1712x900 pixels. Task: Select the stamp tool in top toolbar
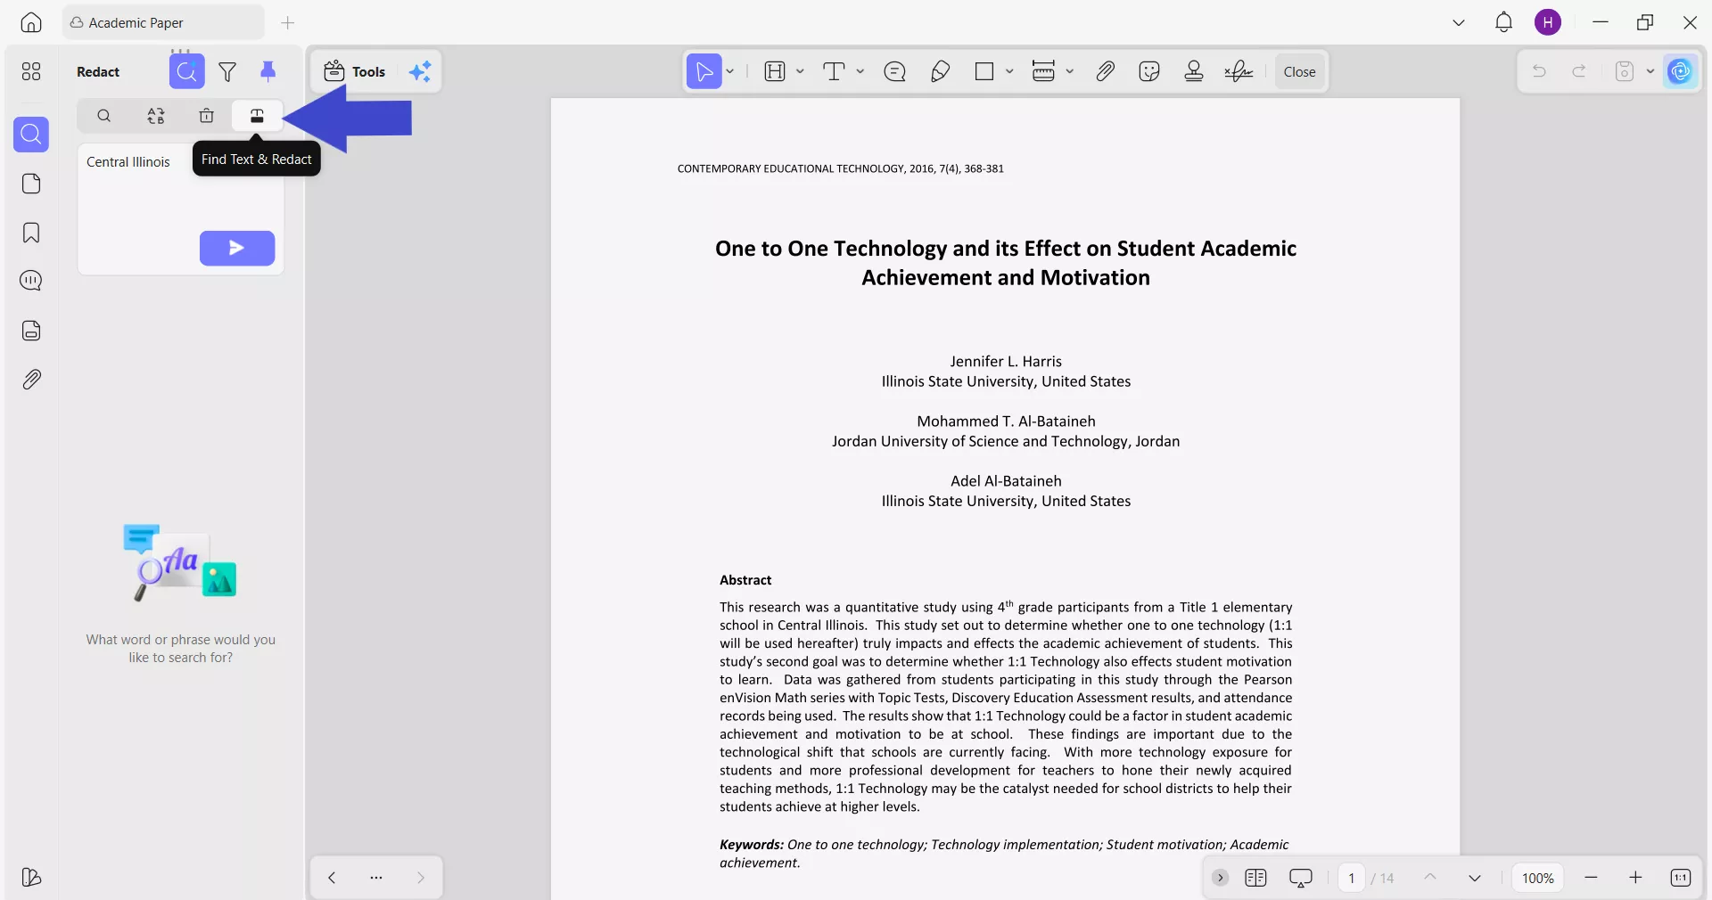[1194, 71]
